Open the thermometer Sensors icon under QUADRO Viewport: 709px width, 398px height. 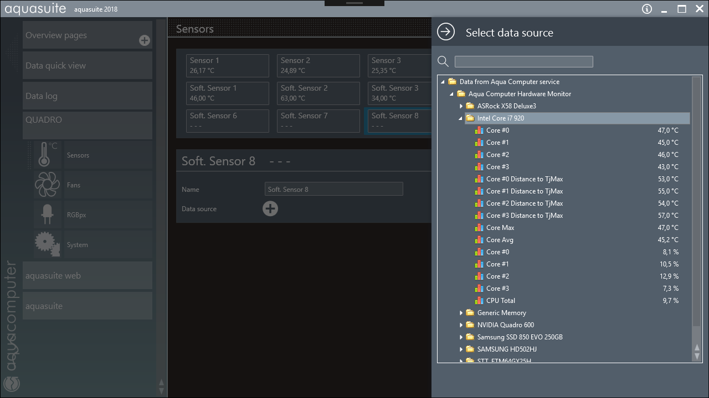tap(47, 155)
